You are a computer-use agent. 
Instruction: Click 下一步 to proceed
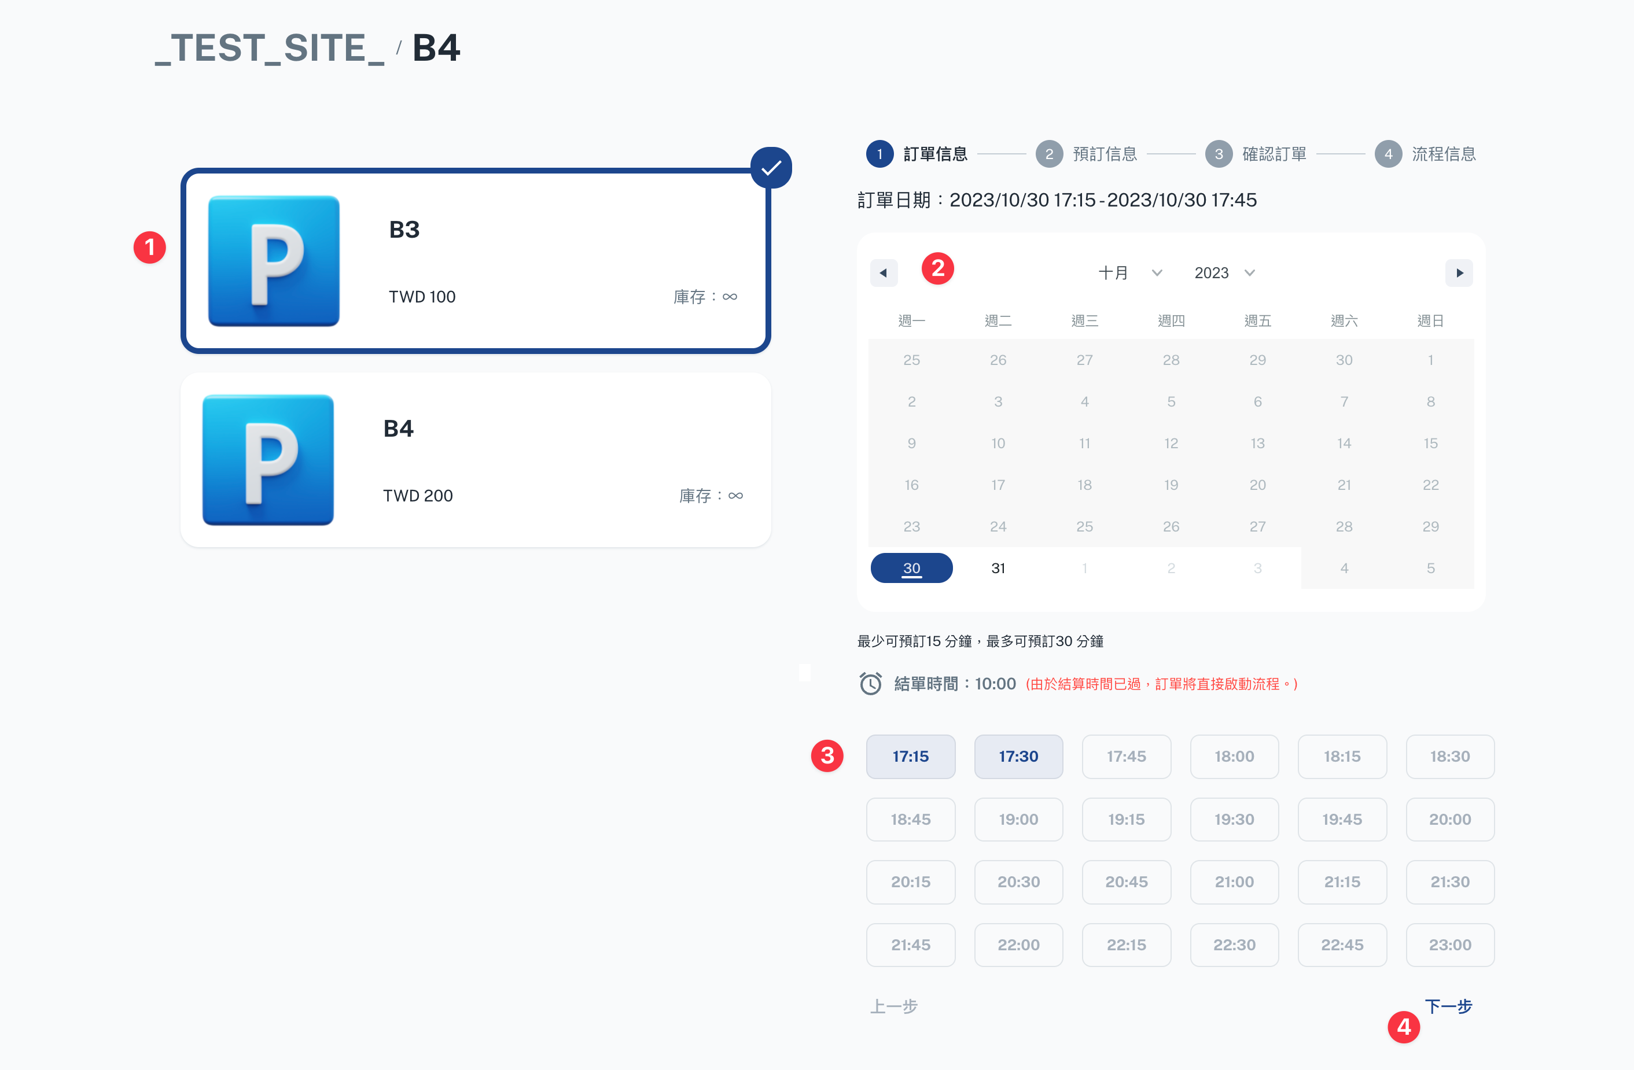[1448, 1006]
